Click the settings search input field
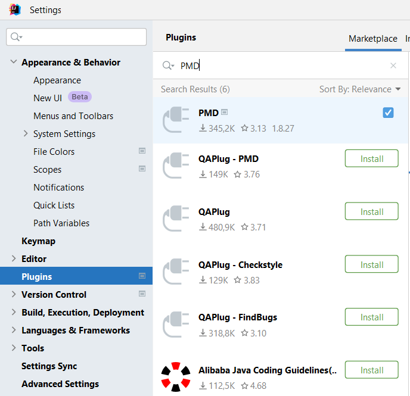The width and height of the screenshot is (410, 396). (x=76, y=37)
